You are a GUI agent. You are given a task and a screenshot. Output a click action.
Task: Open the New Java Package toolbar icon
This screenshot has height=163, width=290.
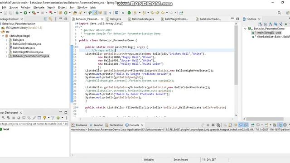coord(60,13)
